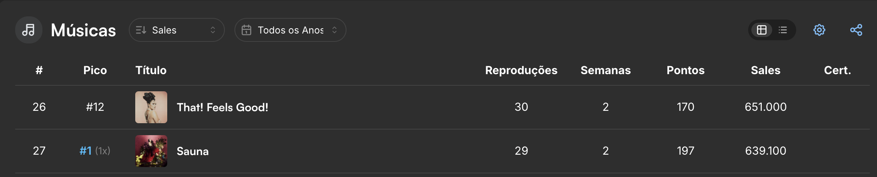Open the Sauna song title
The width and height of the screenshot is (877, 177).
192,151
